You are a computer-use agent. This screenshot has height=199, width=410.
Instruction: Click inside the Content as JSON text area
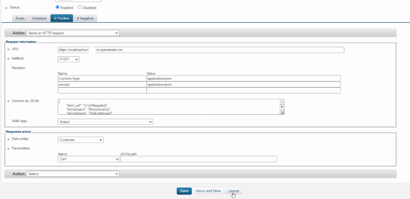click(x=168, y=107)
